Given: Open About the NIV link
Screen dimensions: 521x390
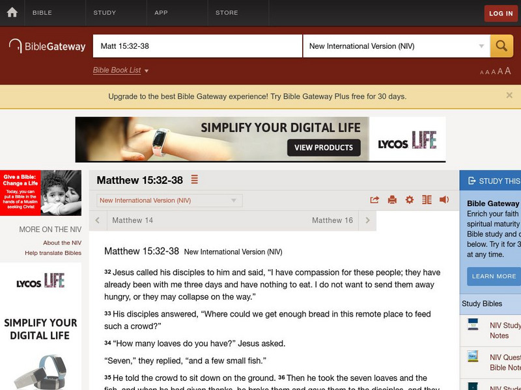Looking at the screenshot, I should tap(62, 242).
